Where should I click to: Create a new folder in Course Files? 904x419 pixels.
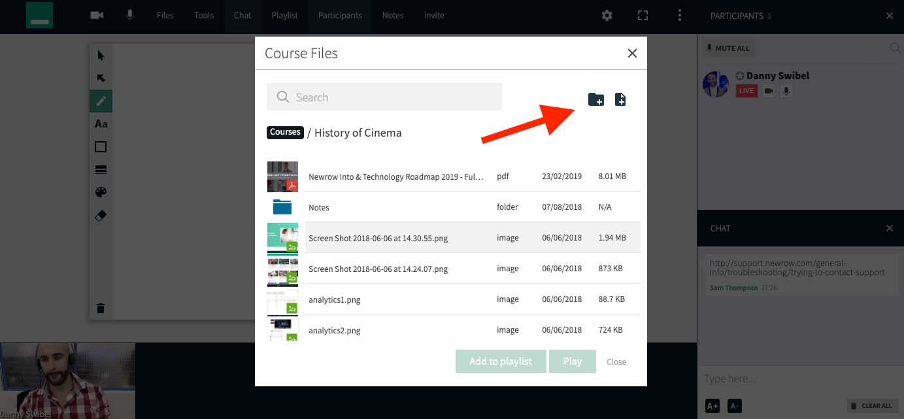596,99
